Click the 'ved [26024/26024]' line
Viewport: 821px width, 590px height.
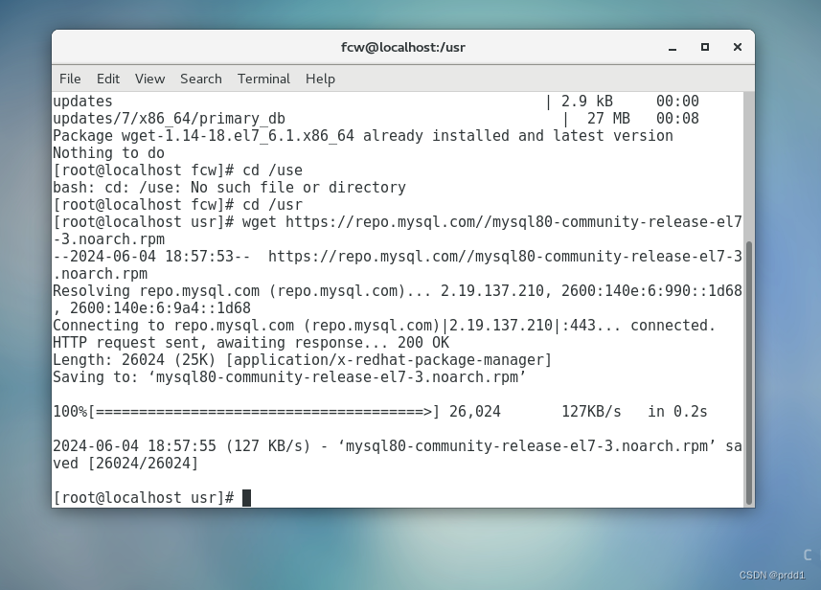pos(125,464)
